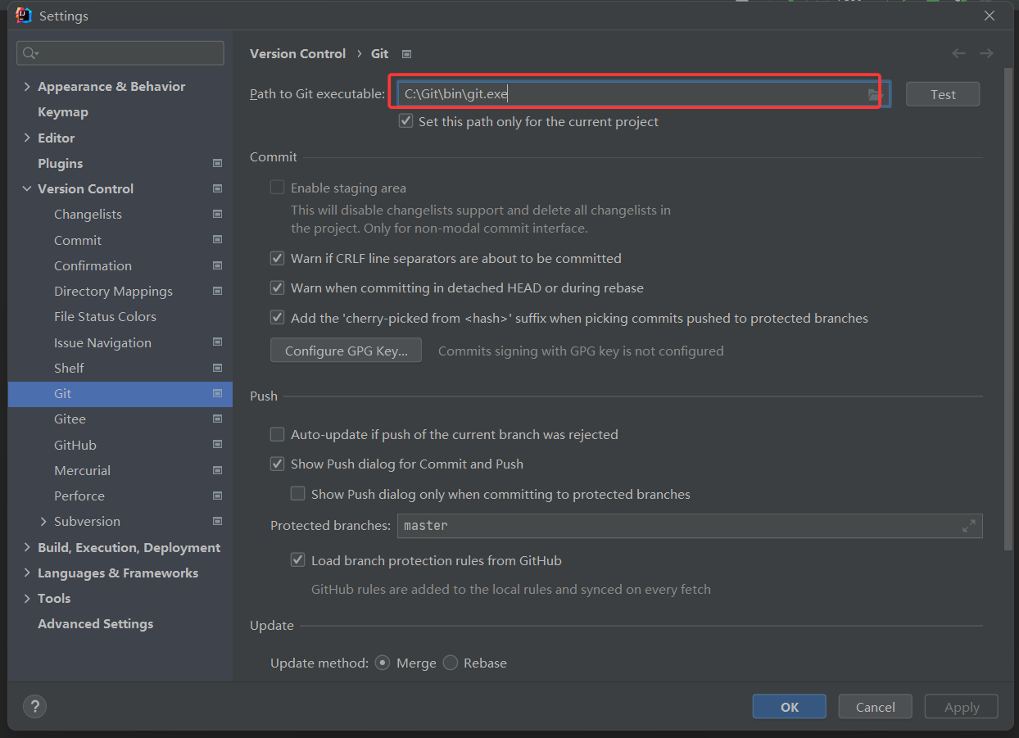
Task: Click the project icon beside Subversion row
Action: 217,521
